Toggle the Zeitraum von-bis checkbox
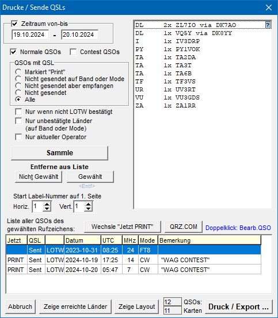 [x=14, y=24]
